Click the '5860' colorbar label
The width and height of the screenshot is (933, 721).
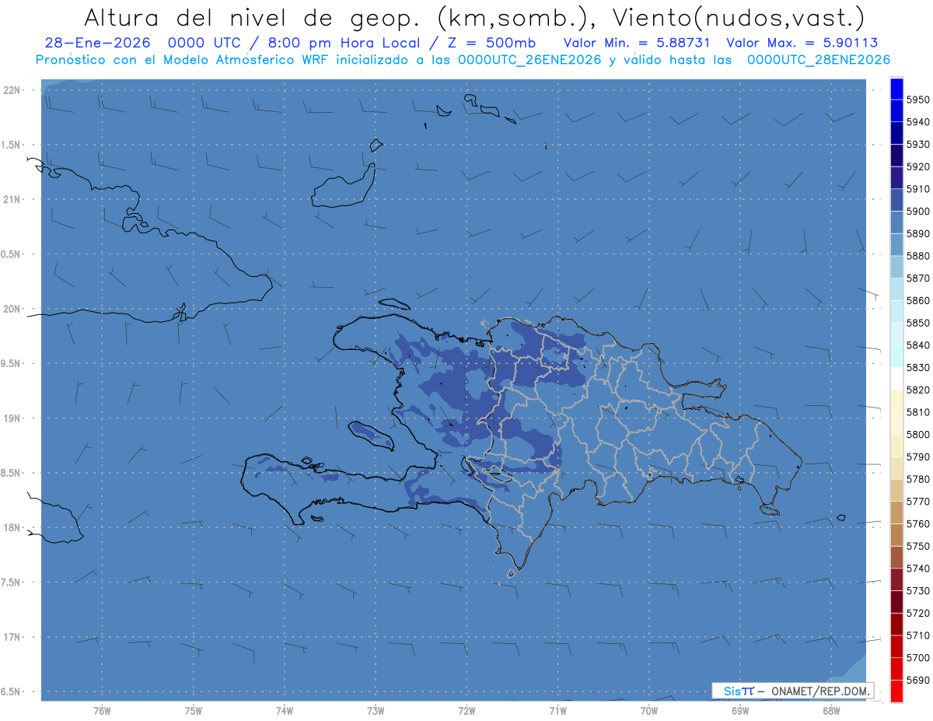click(x=917, y=300)
